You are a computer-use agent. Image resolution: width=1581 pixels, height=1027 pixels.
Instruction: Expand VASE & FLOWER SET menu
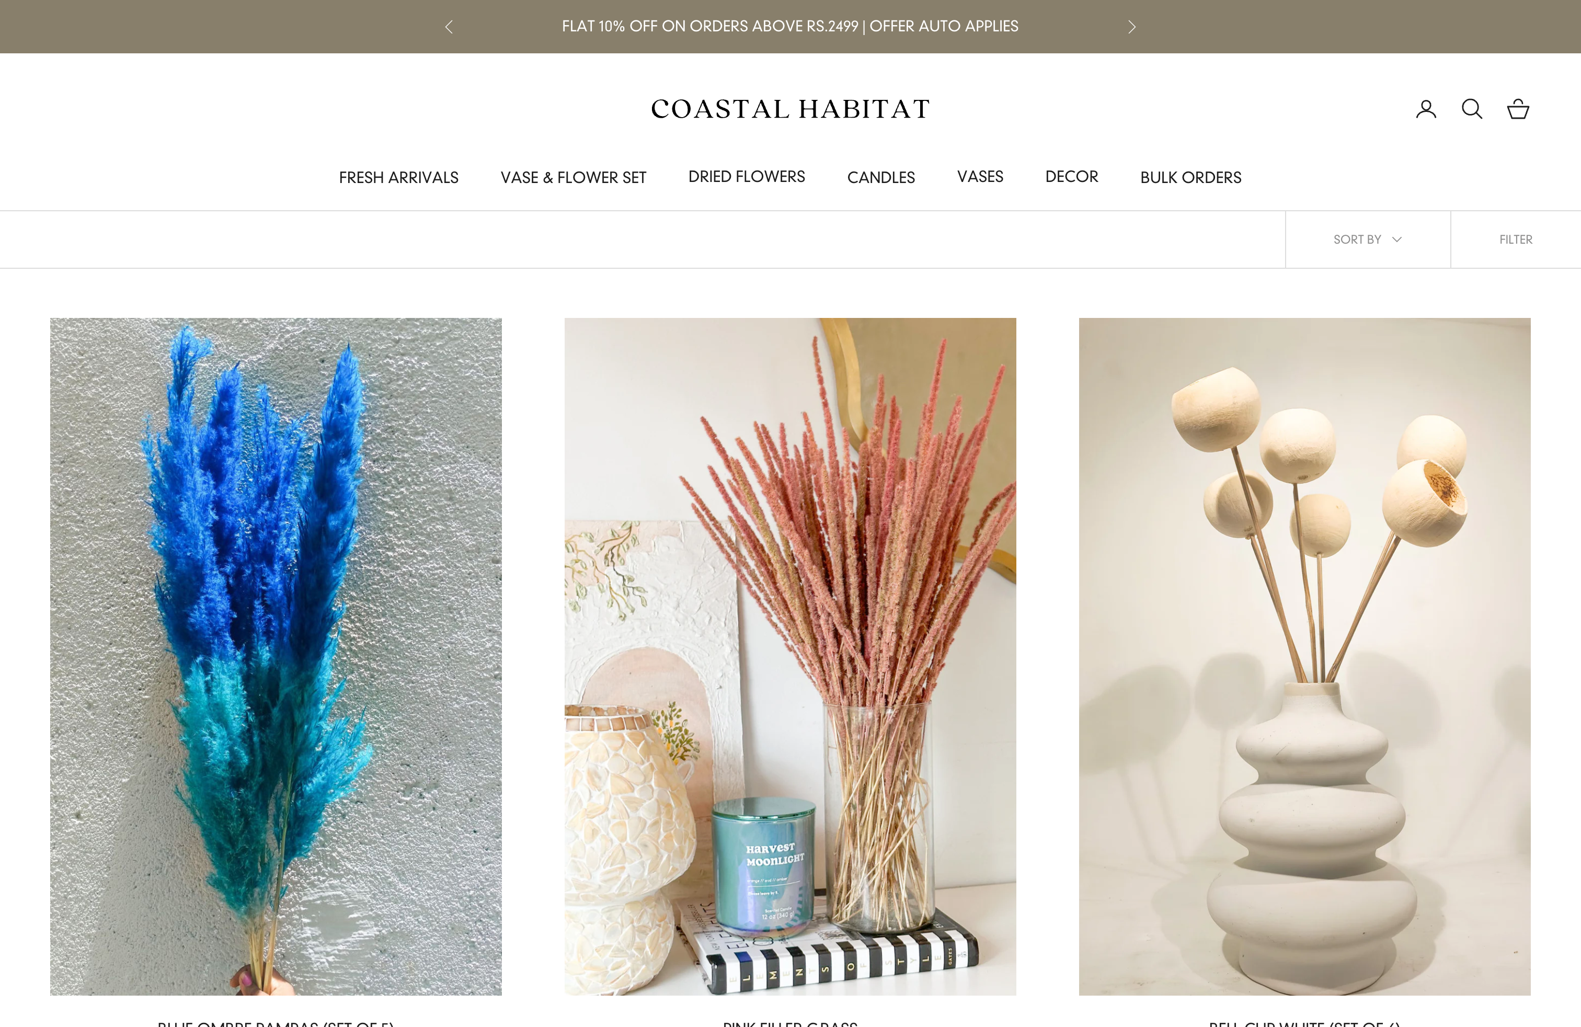572,177
